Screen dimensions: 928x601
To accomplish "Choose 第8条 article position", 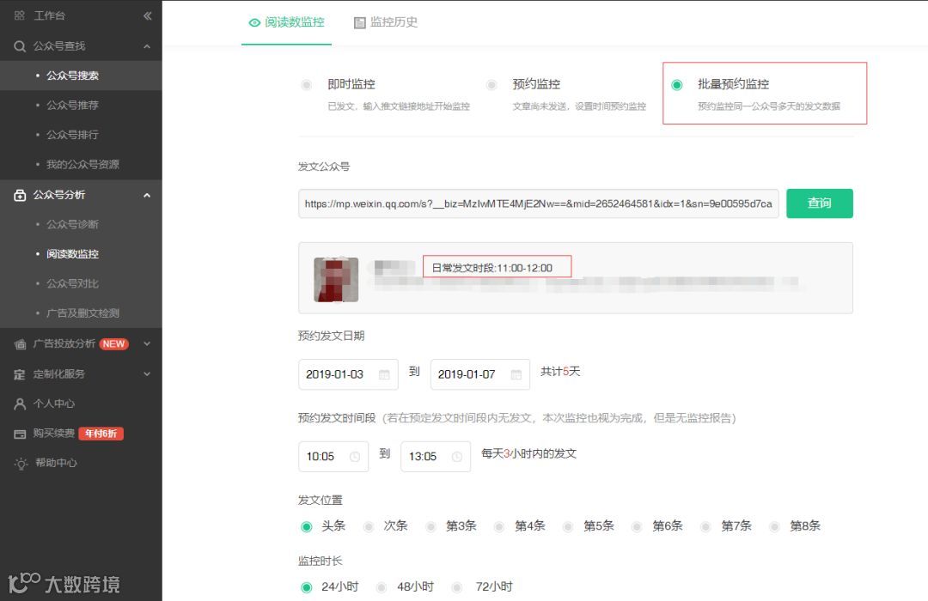I will pyautogui.click(x=774, y=526).
